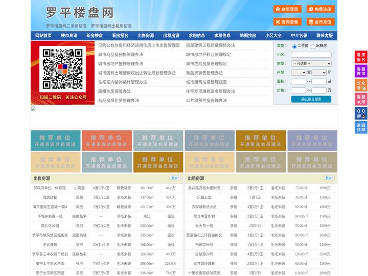Click the 小区 input field

[311, 55]
